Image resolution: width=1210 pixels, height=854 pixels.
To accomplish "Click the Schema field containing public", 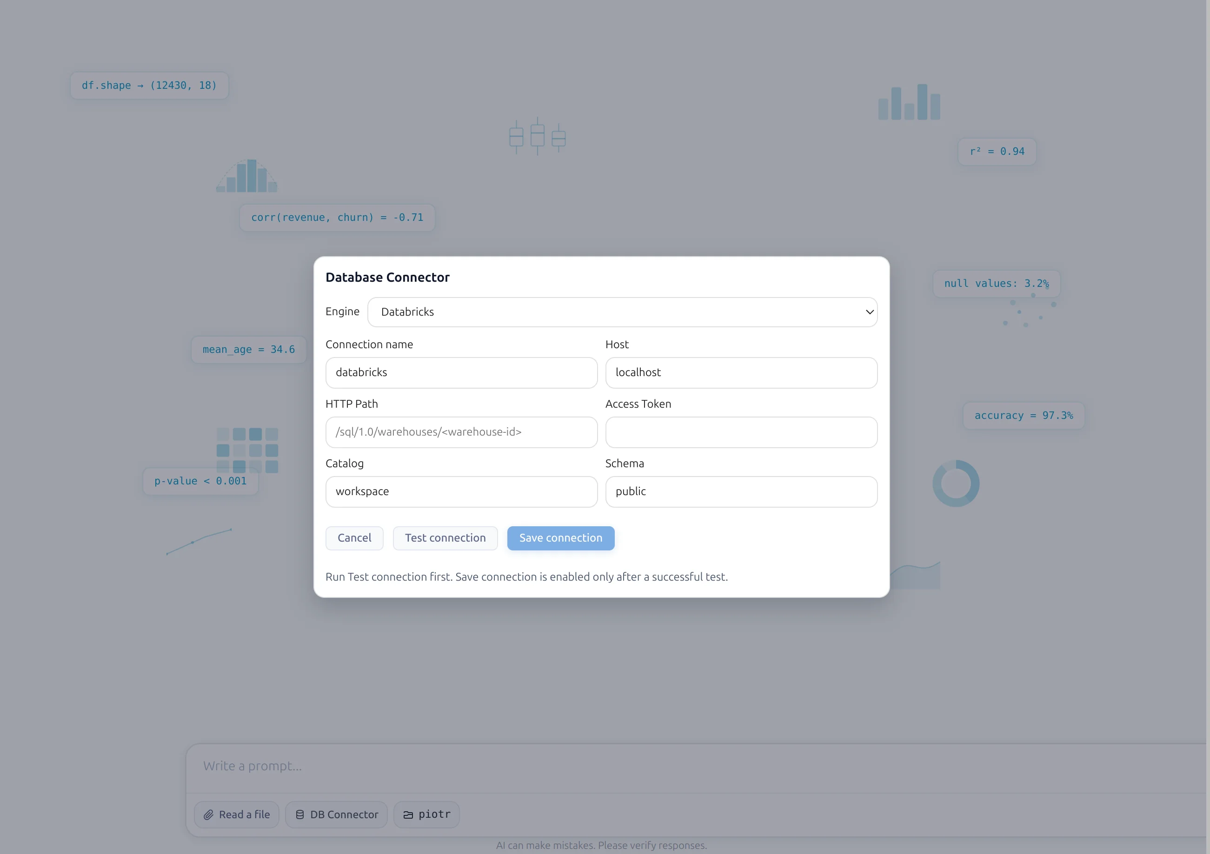I will click(x=741, y=491).
